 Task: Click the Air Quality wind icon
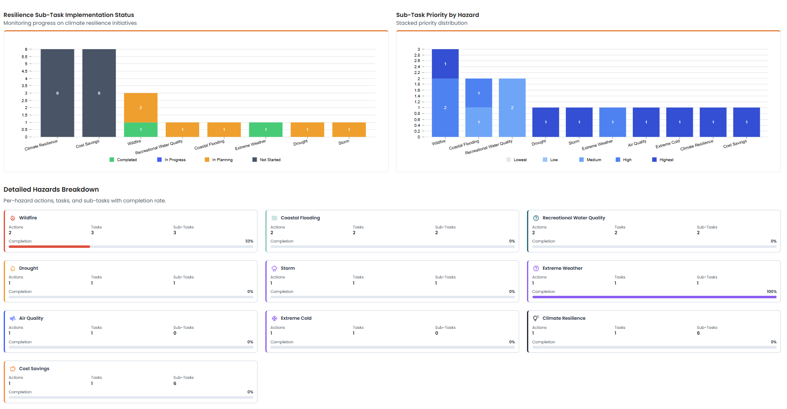coord(13,319)
